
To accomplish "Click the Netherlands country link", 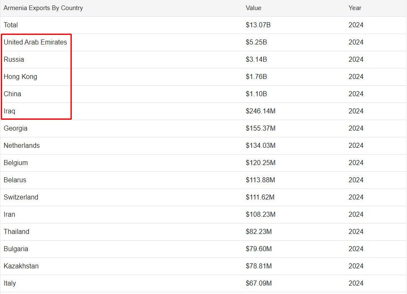I will tap(22, 145).
